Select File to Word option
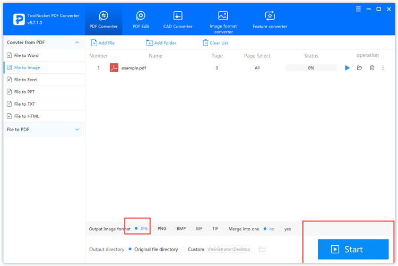Screen dimensions: 398x266 [45, 55]
